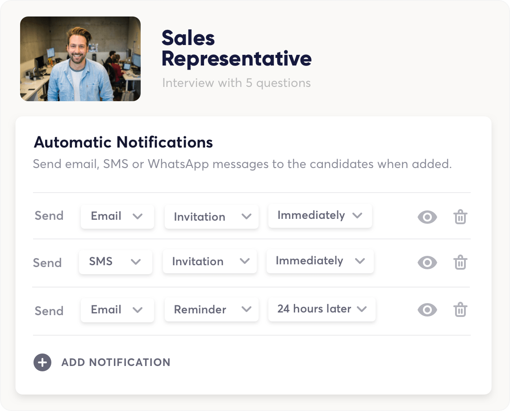Screen dimensions: 510x411
Task: Click the plus icon to add notification
Action: point(42,362)
